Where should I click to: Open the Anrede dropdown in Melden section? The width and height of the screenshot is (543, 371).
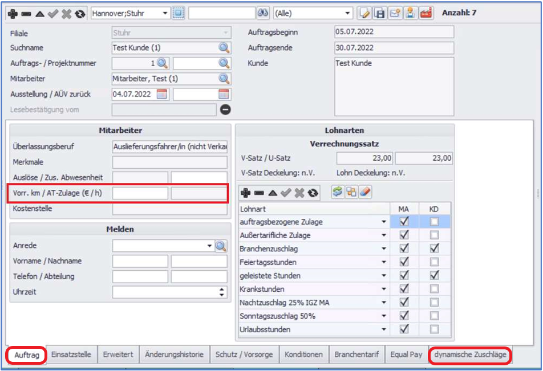click(209, 246)
